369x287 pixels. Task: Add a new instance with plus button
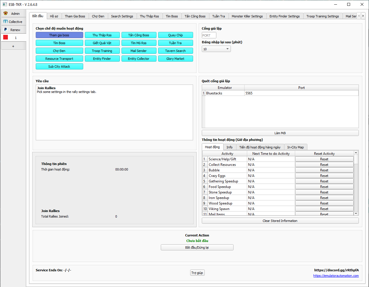point(13,46)
